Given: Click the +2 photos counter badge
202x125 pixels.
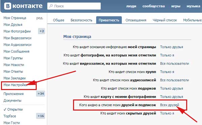Looking at the screenshot, I should coord(42,31).
